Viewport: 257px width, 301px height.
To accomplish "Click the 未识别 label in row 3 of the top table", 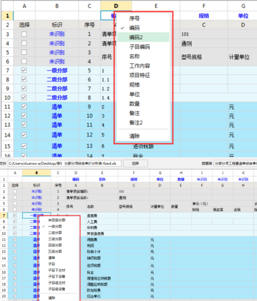I will click(57, 34).
